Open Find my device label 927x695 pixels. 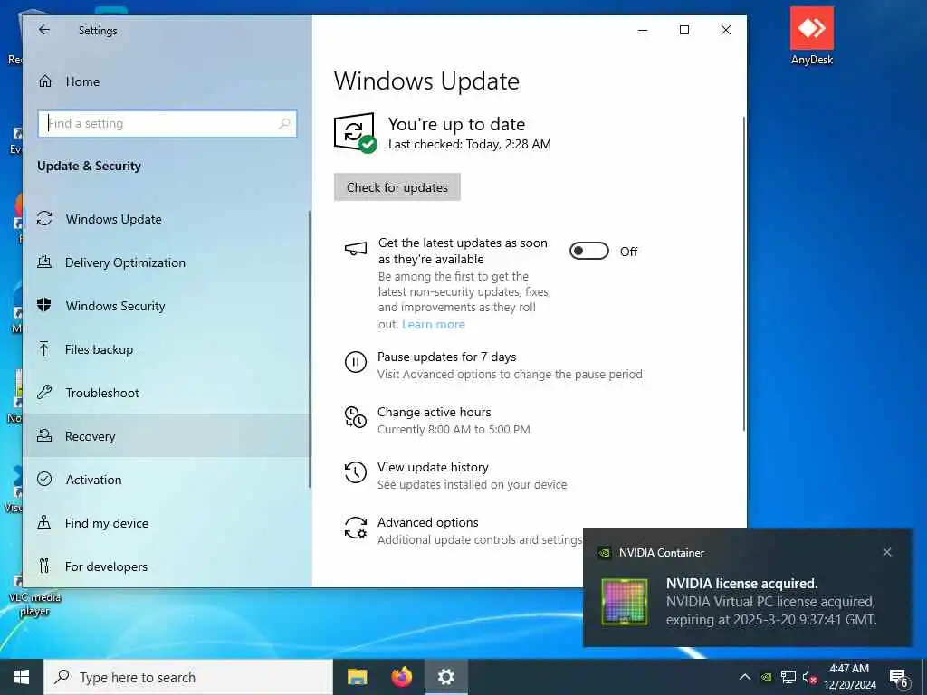pyautogui.click(x=107, y=523)
